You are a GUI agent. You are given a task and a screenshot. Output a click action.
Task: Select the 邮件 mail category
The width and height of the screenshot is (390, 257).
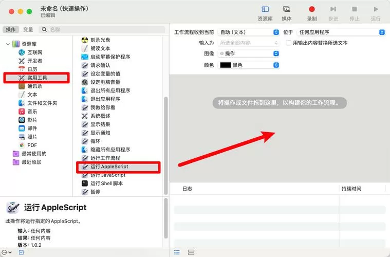click(28, 128)
